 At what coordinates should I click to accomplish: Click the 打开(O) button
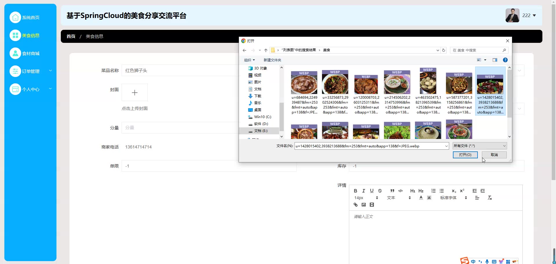465,155
